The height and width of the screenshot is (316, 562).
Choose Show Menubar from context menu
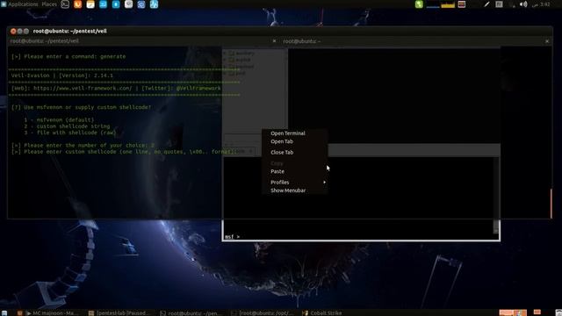click(x=288, y=190)
